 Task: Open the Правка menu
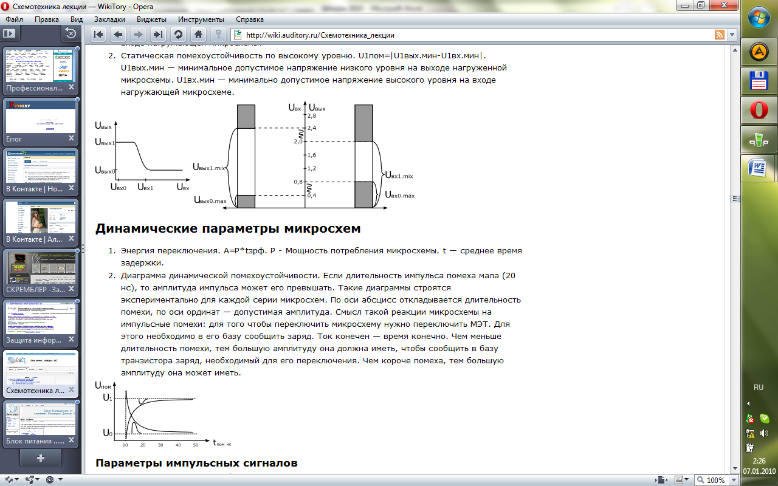tap(47, 19)
